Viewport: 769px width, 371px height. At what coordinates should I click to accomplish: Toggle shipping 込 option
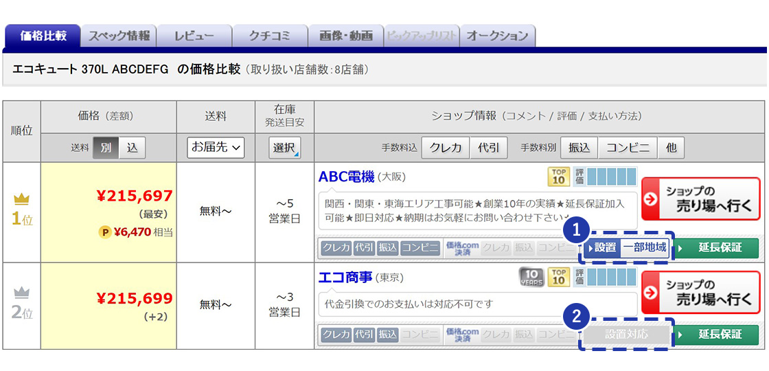[133, 148]
